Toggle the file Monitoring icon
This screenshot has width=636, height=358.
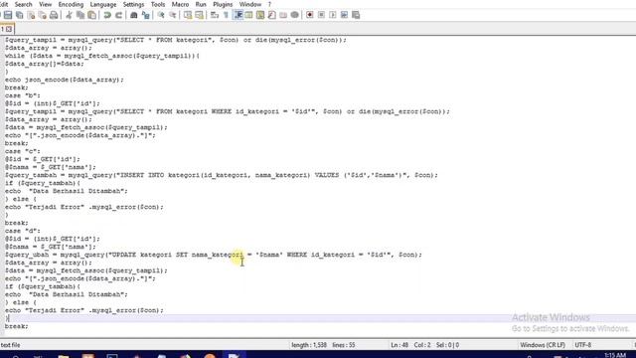(294, 15)
